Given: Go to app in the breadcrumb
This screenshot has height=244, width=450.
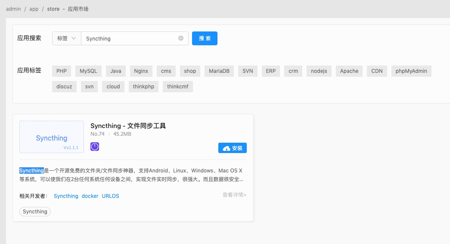Looking at the screenshot, I should (x=34, y=9).
